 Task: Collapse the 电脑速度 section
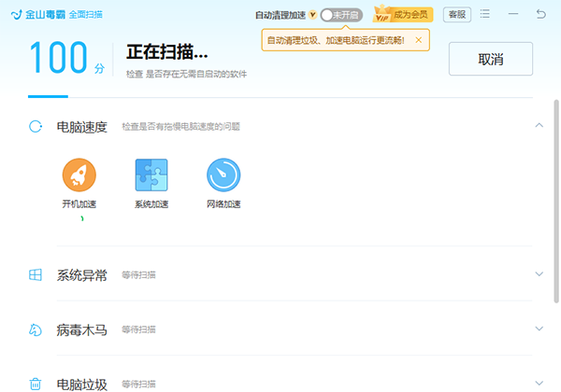point(539,125)
